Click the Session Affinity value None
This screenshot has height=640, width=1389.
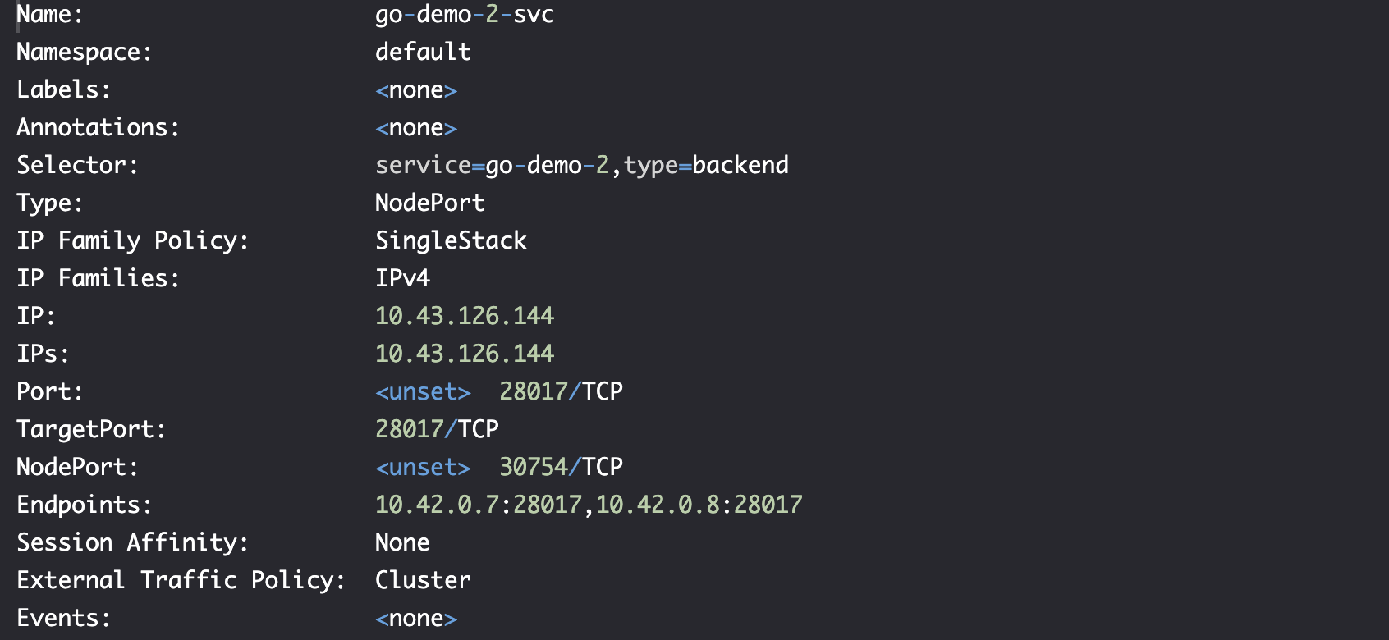pos(402,542)
